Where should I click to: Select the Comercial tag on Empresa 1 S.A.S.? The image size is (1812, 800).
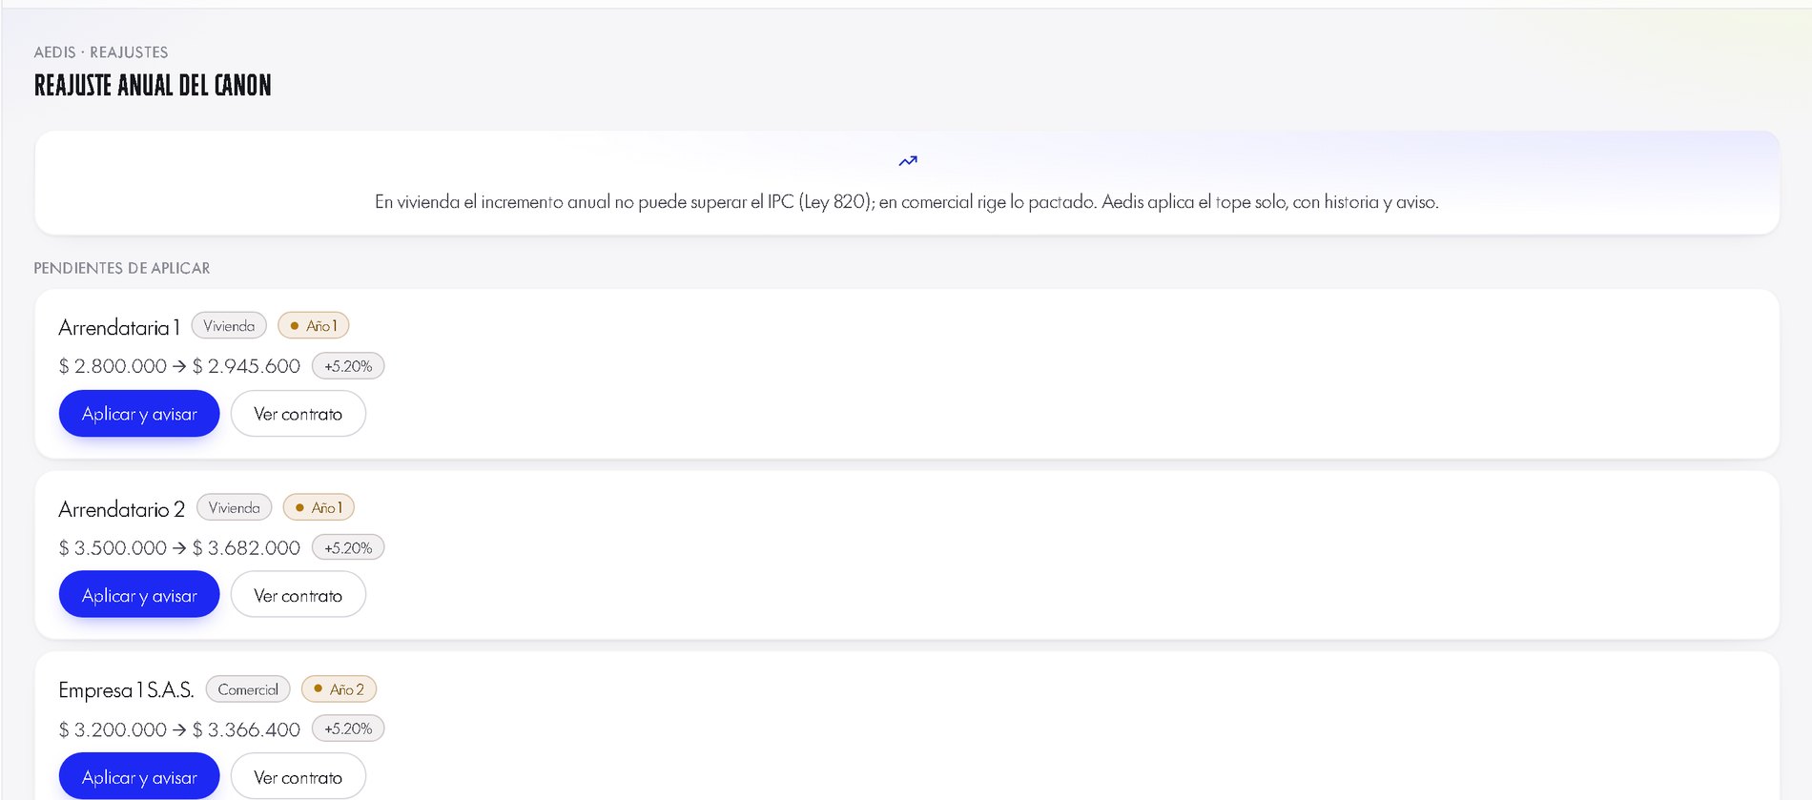tap(248, 688)
